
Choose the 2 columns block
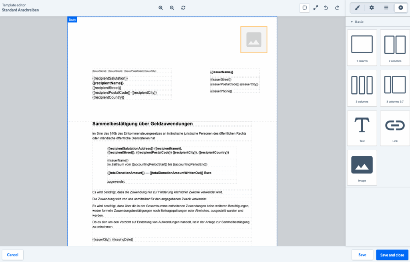(395, 48)
